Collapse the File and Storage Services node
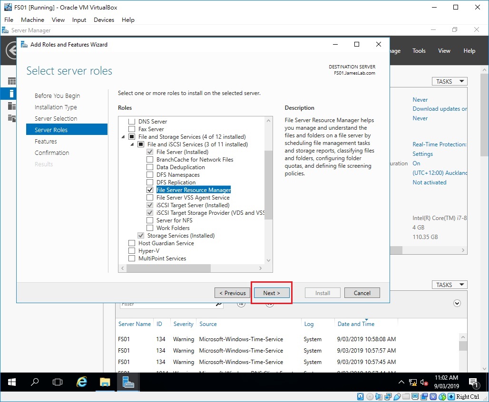 pos(123,137)
